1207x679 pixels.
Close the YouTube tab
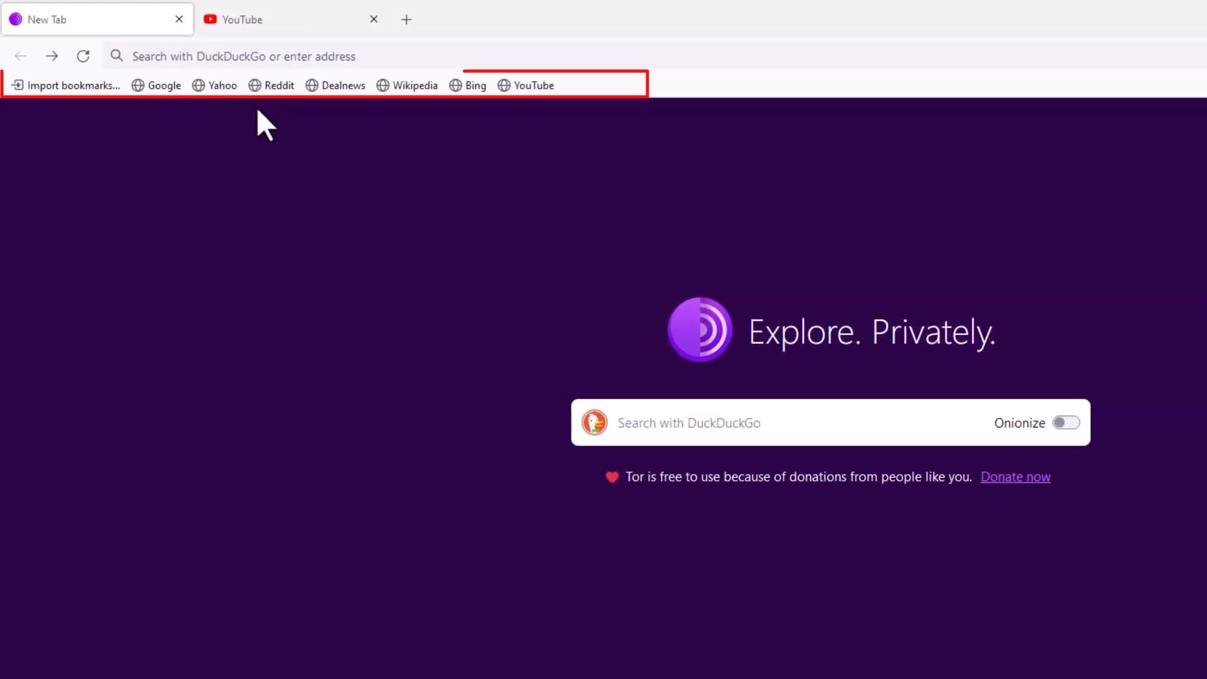click(373, 19)
